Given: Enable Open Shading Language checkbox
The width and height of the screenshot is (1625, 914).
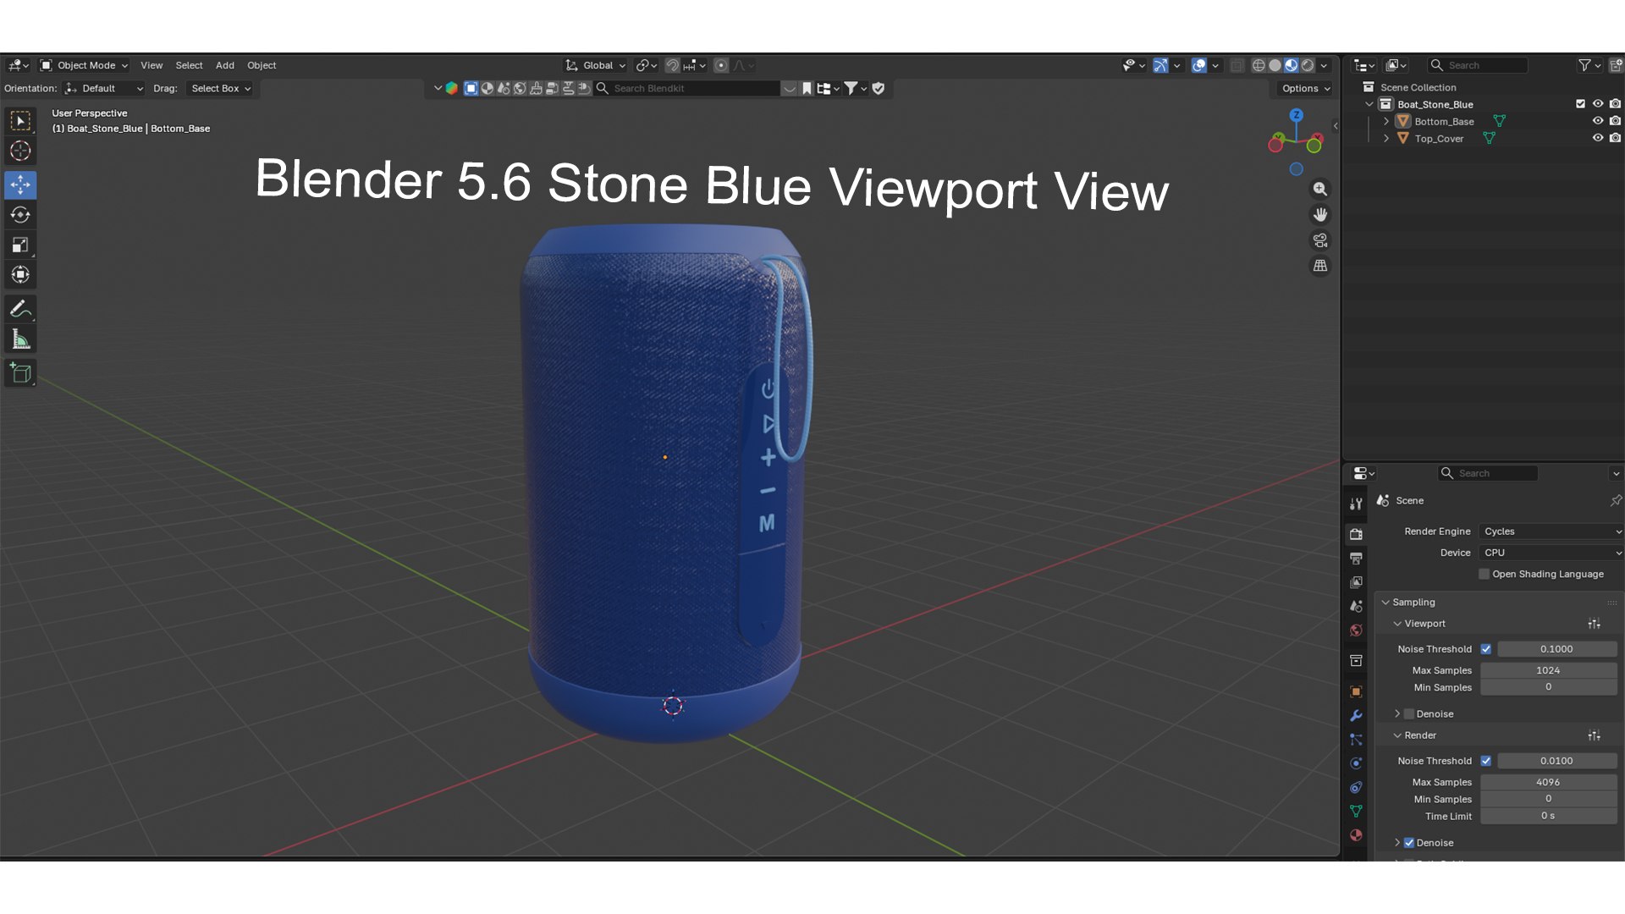Looking at the screenshot, I should [x=1484, y=574].
